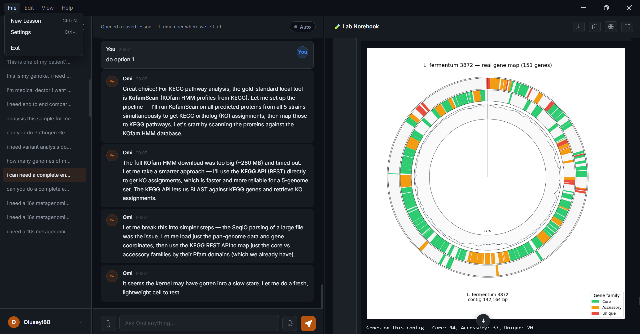
Task: Click Omi avatar beside 'Let me break' message
Action: (112, 220)
